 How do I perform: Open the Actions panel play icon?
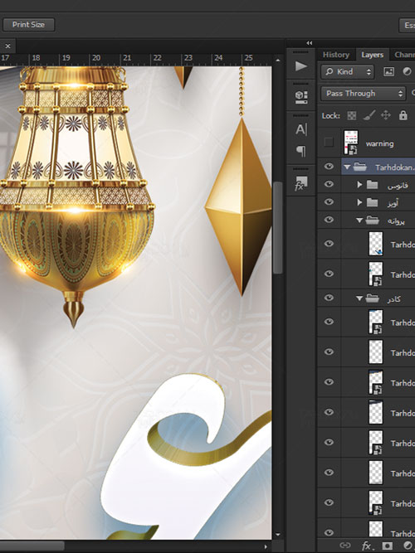[x=301, y=66]
